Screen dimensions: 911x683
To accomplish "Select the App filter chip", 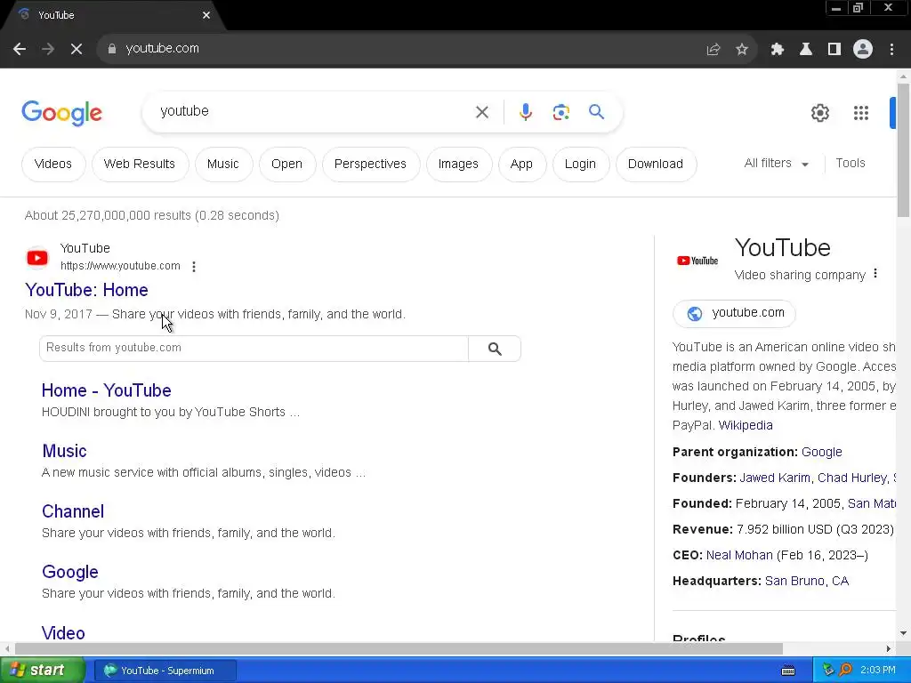I will (x=521, y=165).
